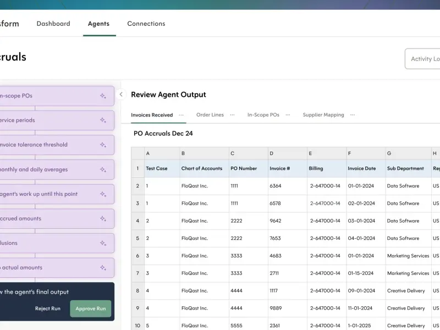Screen dimensions: 440x330
Task: Select row 5 header in spreadsheet
Action: pyautogui.click(x=138, y=238)
